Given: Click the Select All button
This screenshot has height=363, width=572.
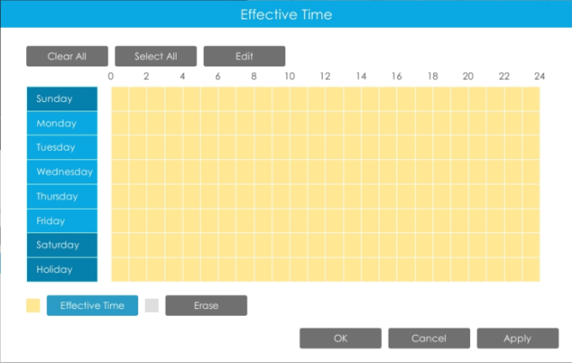Looking at the screenshot, I should click(x=156, y=56).
